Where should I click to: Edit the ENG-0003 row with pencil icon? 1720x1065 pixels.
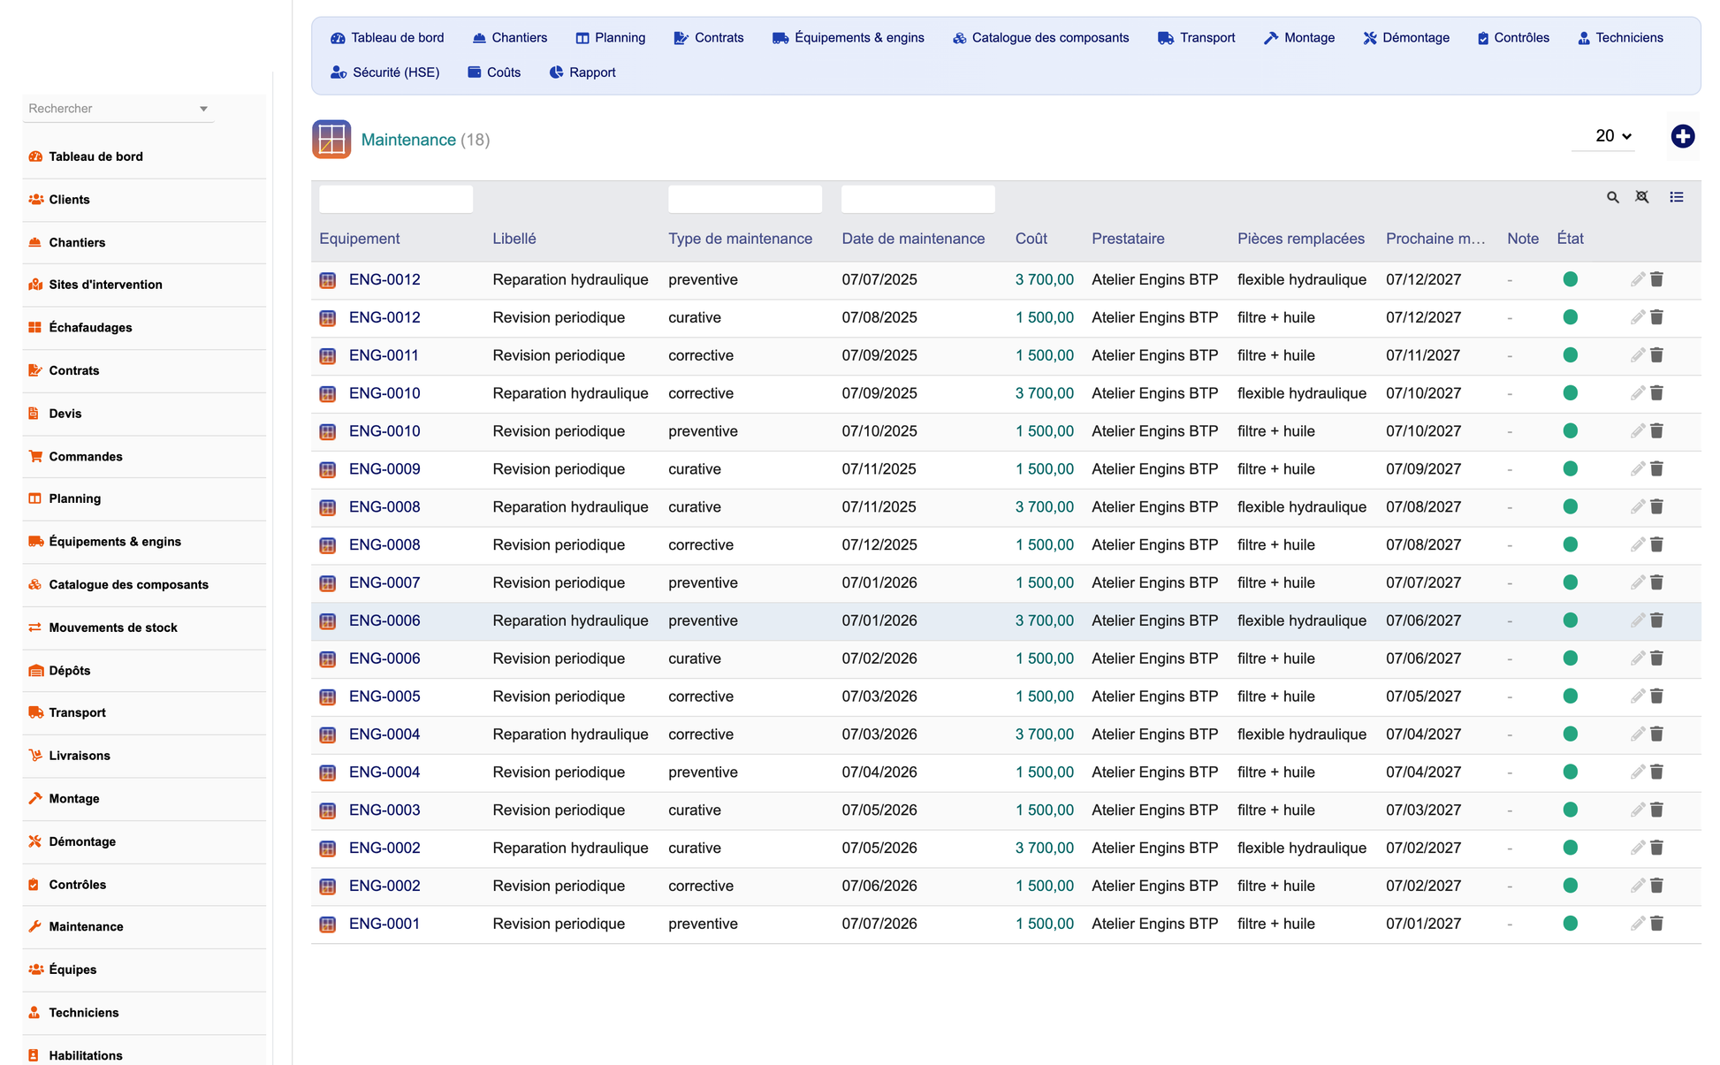pos(1637,810)
